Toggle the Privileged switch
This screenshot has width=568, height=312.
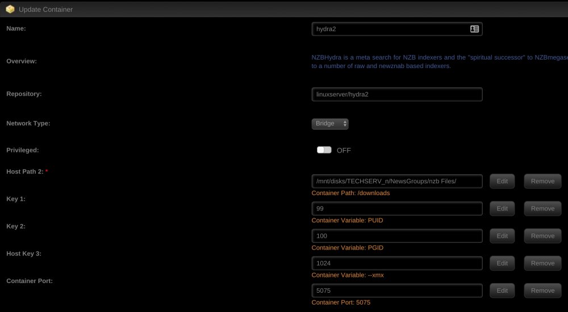[x=324, y=150]
